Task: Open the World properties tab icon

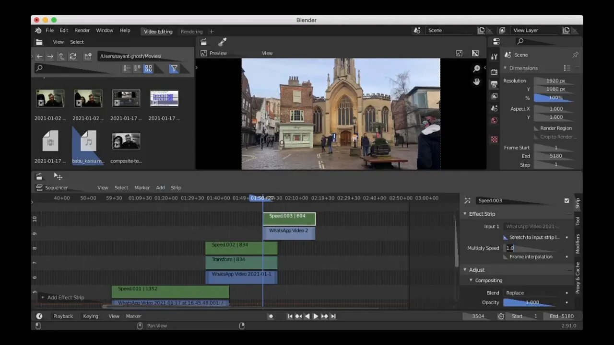Action: point(494,120)
